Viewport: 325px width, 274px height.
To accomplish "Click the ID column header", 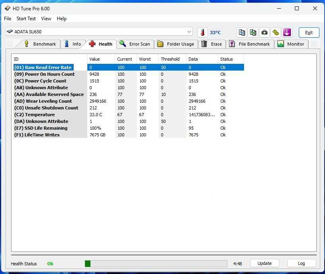I will pos(49,59).
